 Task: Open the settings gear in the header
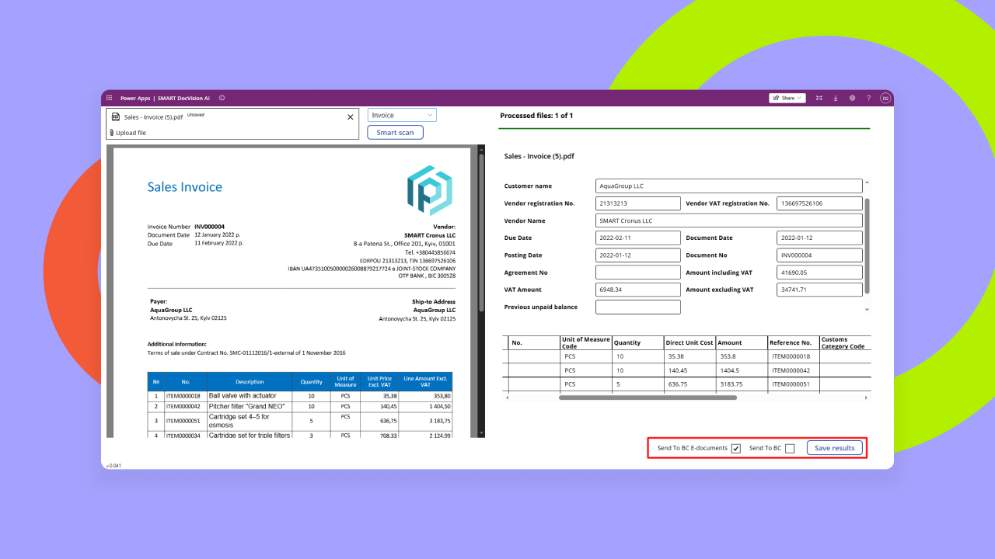(x=853, y=98)
